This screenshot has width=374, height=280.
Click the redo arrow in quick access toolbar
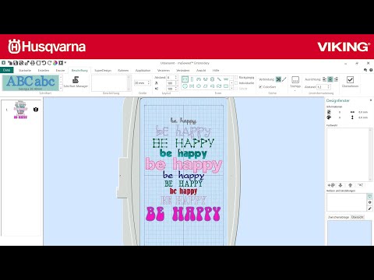click(49, 63)
